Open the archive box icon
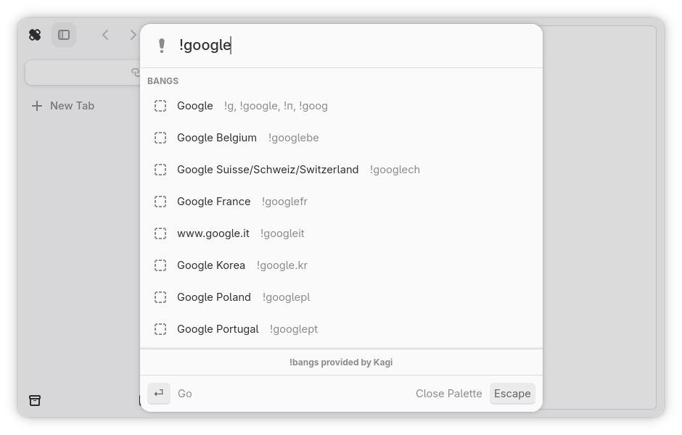This screenshot has width=682, height=435. pos(35,400)
